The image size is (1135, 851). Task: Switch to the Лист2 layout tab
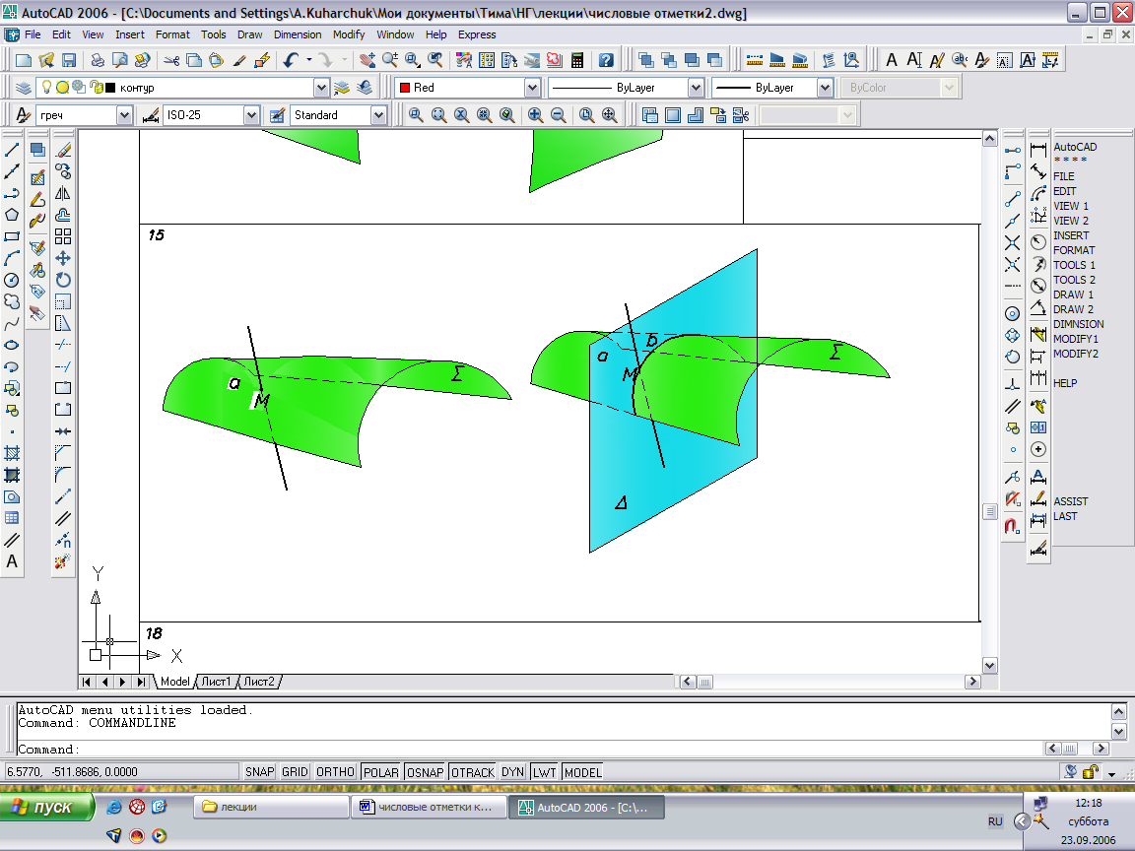[x=259, y=682]
